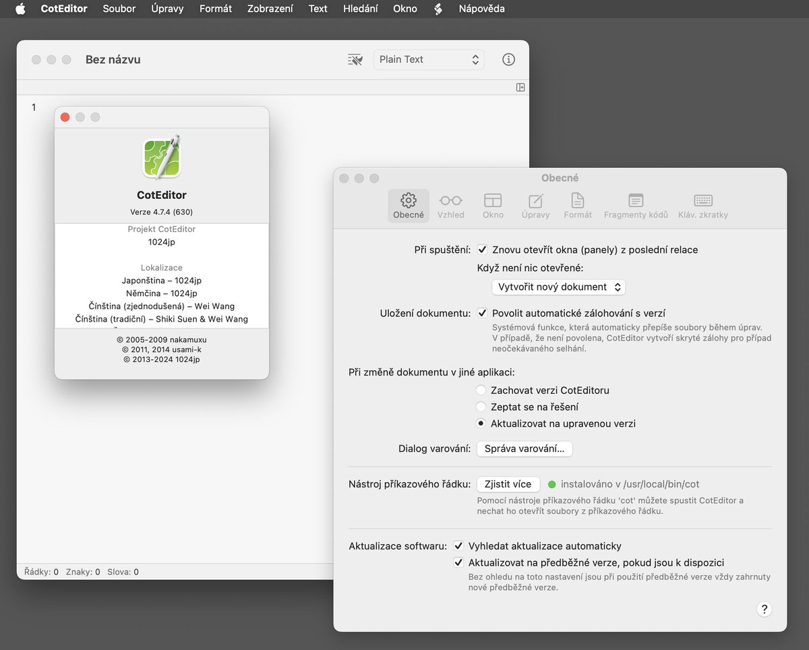Image resolution: width=809 pixels, height=650 pixels.
Task: Click the CotEditor app icon in About window
Action: coord(162,157)
